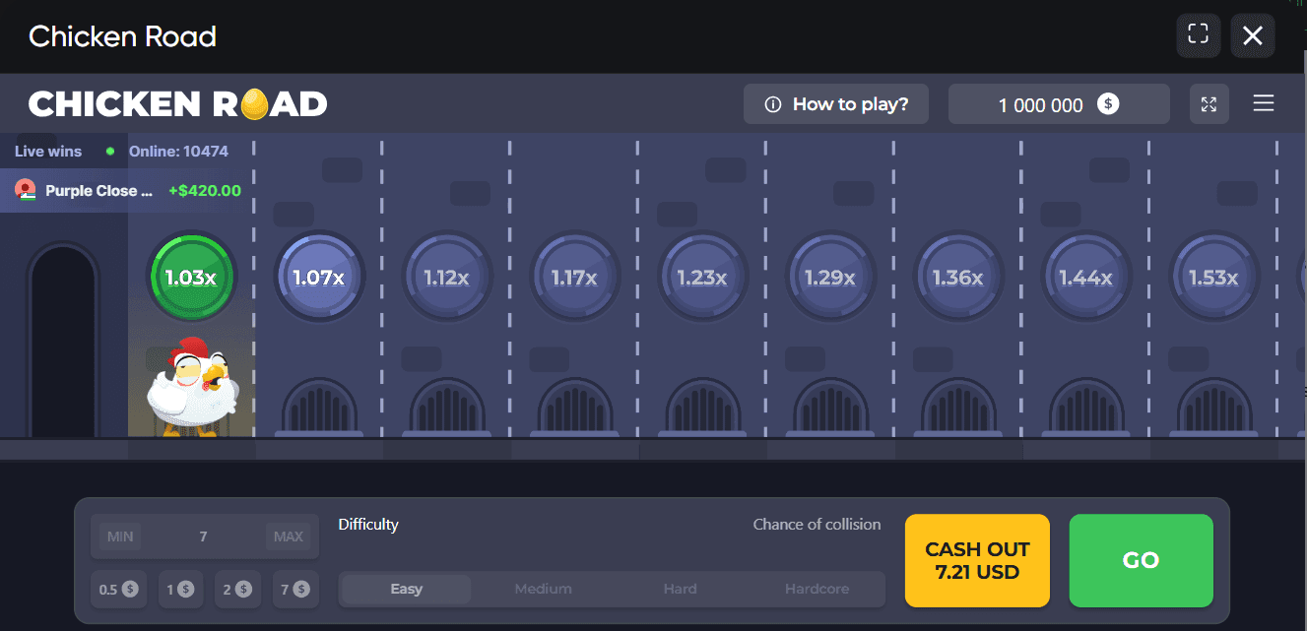The image size is (1307, 631).
Task: Click the Online: 10474 counter
Action: (178, 152)
